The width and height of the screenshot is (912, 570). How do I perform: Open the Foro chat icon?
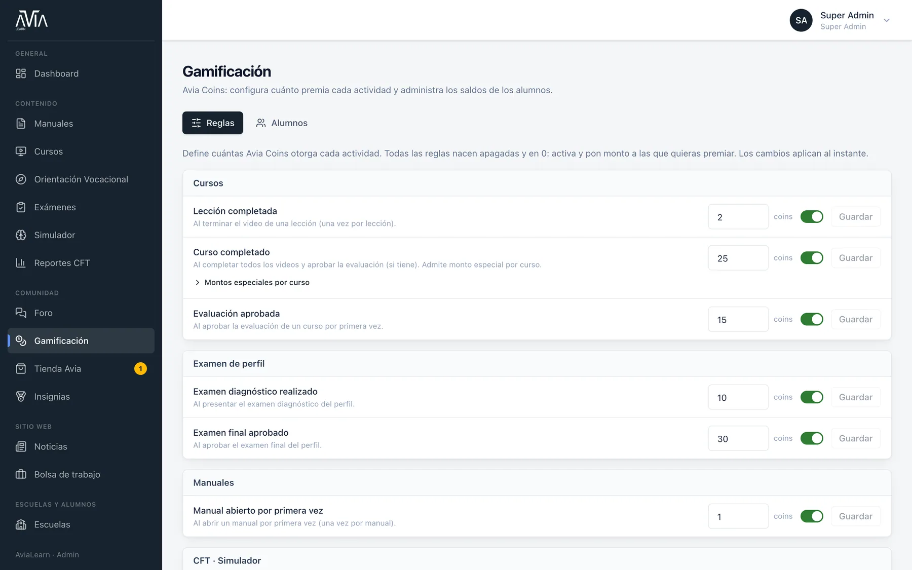click(21, 313)
